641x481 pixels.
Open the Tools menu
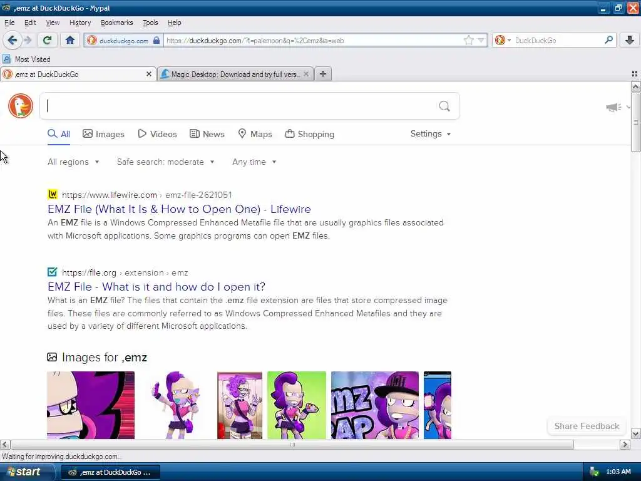coord(150,23)
